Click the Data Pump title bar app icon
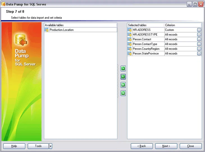Viewport: 205px width, 152px height. pos(4,4)
